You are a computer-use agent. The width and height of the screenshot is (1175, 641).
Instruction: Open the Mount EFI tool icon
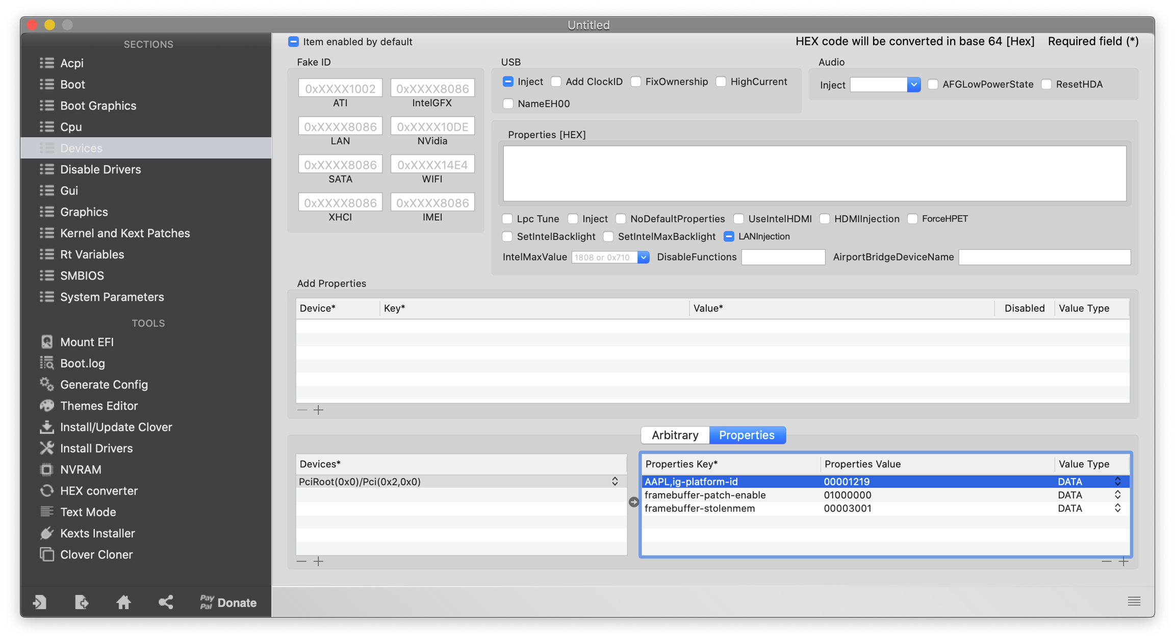[x=47, y=342]
